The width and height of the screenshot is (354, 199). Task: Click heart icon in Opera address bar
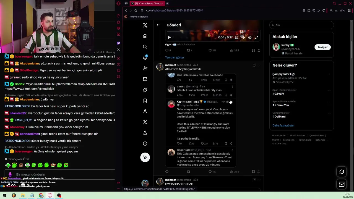[x=324, y=11]
